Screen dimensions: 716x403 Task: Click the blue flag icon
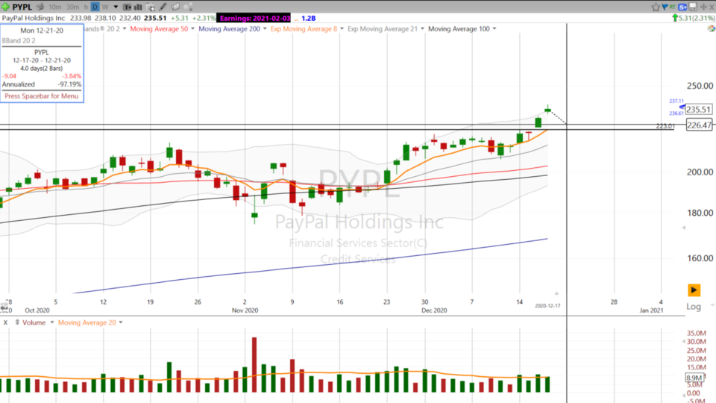(x=665, y=7)
